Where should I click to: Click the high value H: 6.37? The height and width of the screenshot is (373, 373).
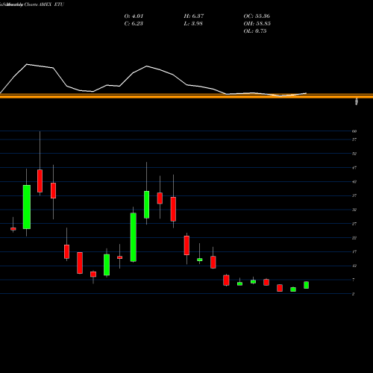pyautogui.click(x=194, y=16)
